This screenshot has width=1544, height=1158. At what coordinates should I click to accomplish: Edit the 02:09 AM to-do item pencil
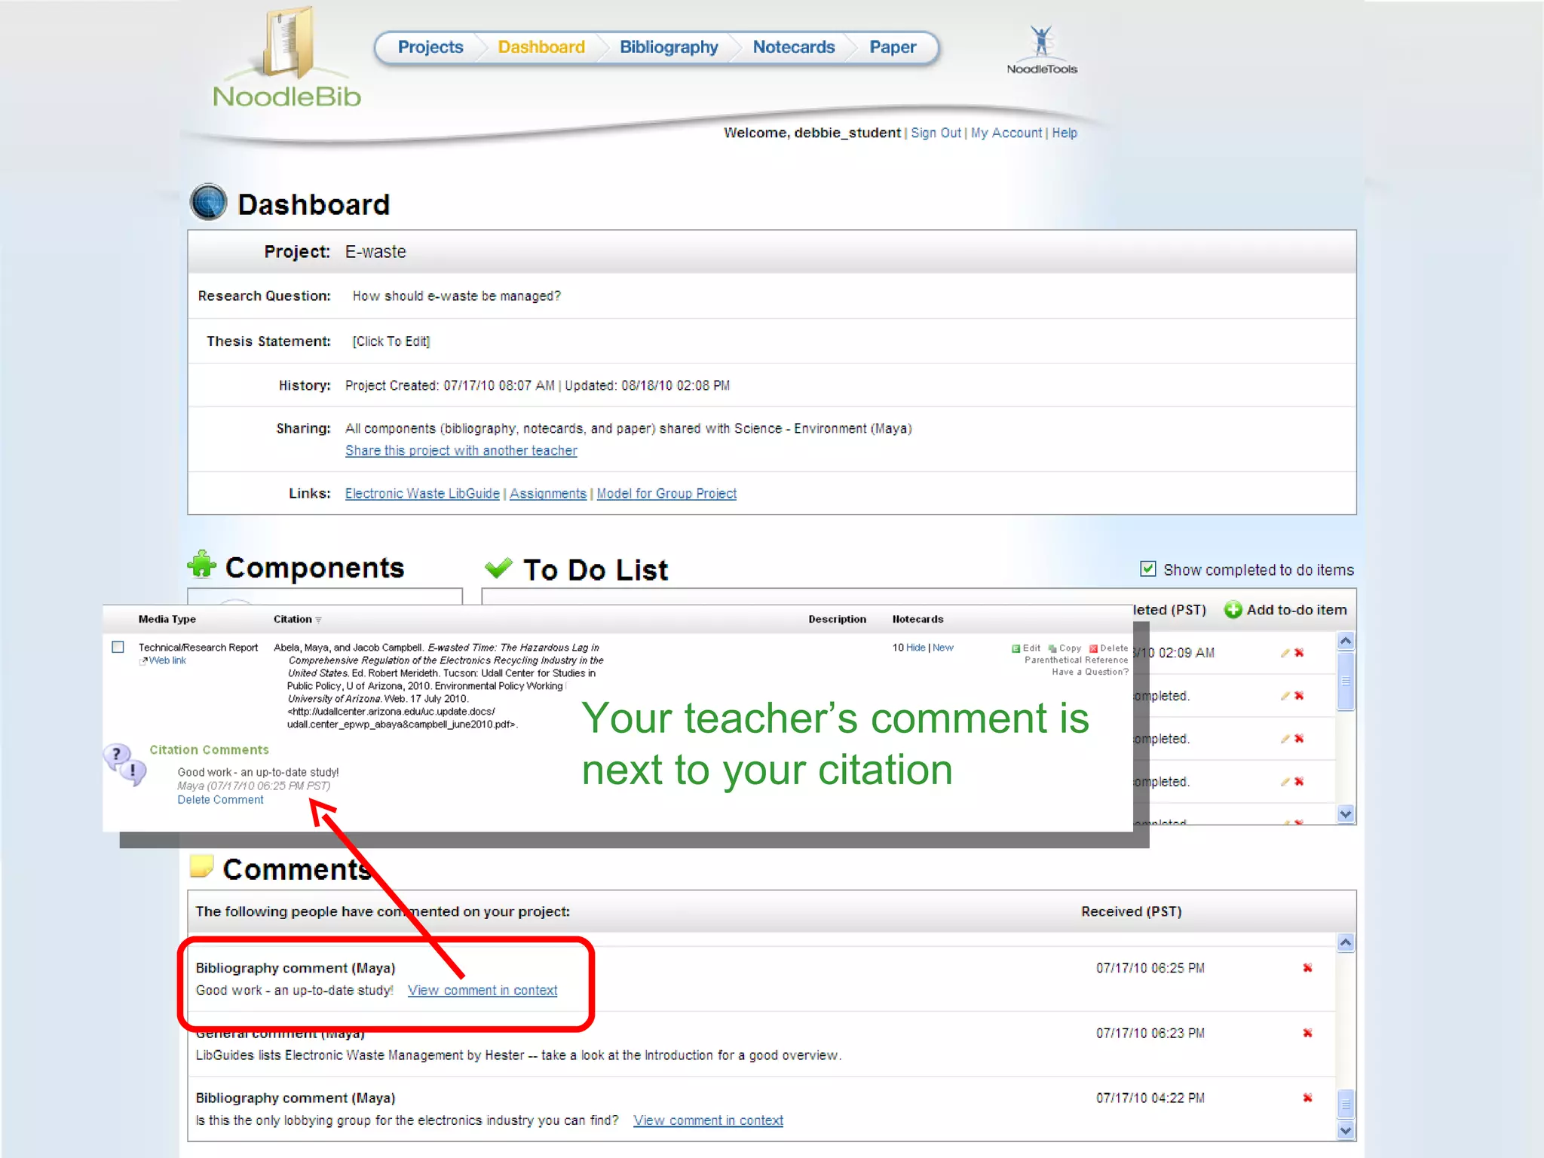pyautogui.click(x=1285, y=653)
